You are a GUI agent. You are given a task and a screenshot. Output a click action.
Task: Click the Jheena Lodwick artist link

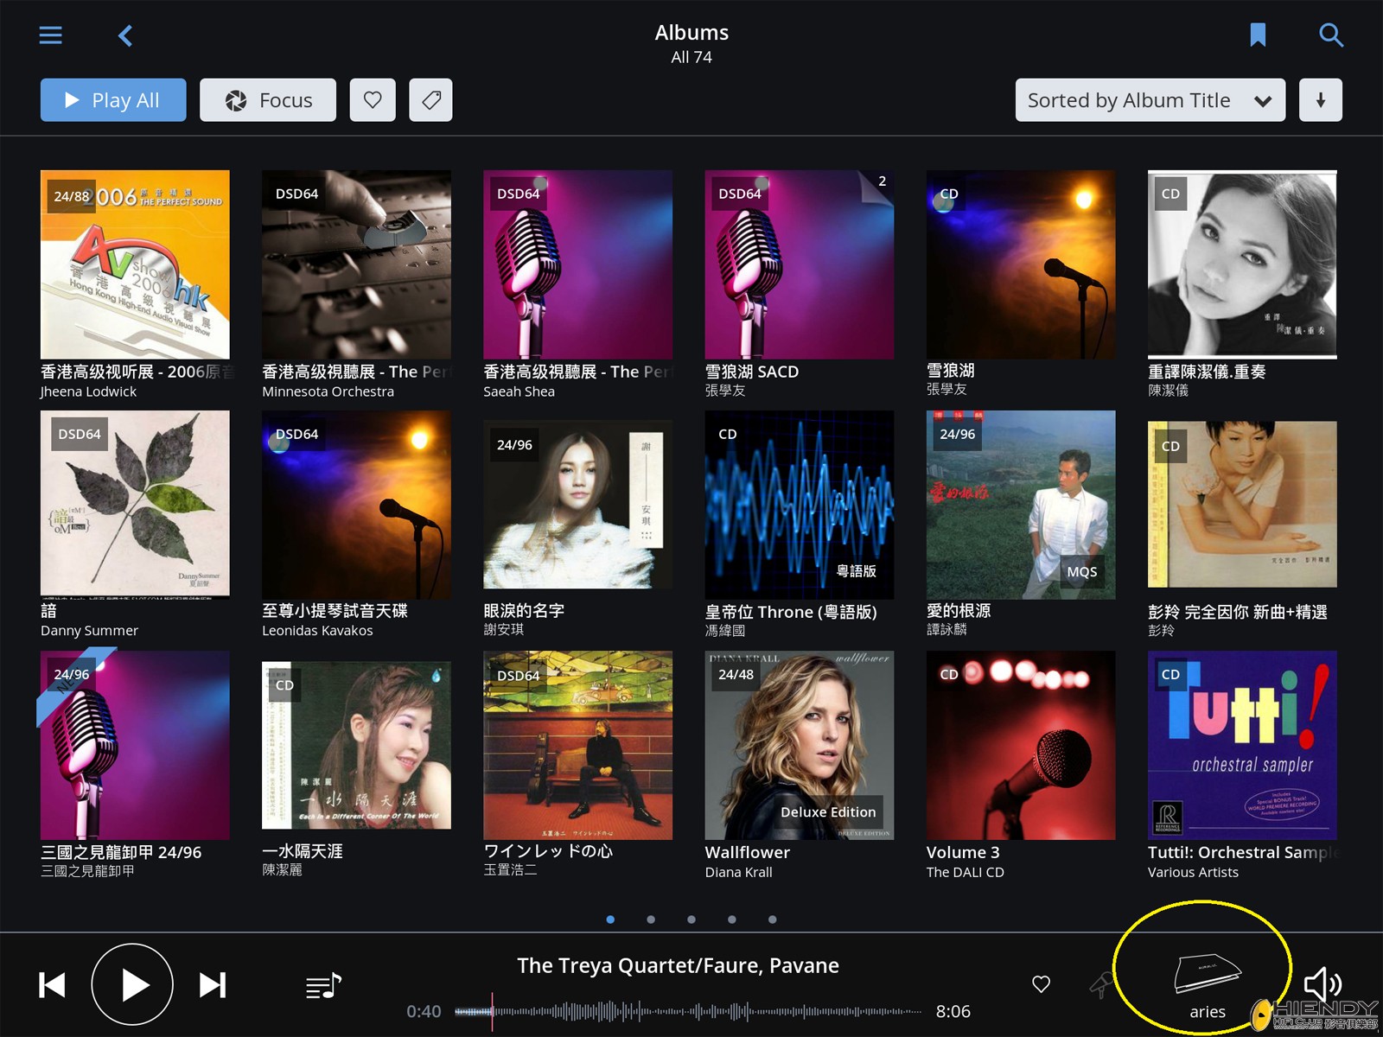point(88,391)
